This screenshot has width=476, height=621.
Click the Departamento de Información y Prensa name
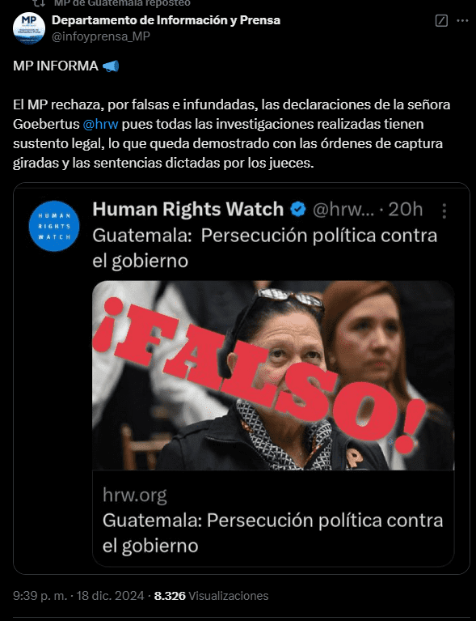coord(166,19)
